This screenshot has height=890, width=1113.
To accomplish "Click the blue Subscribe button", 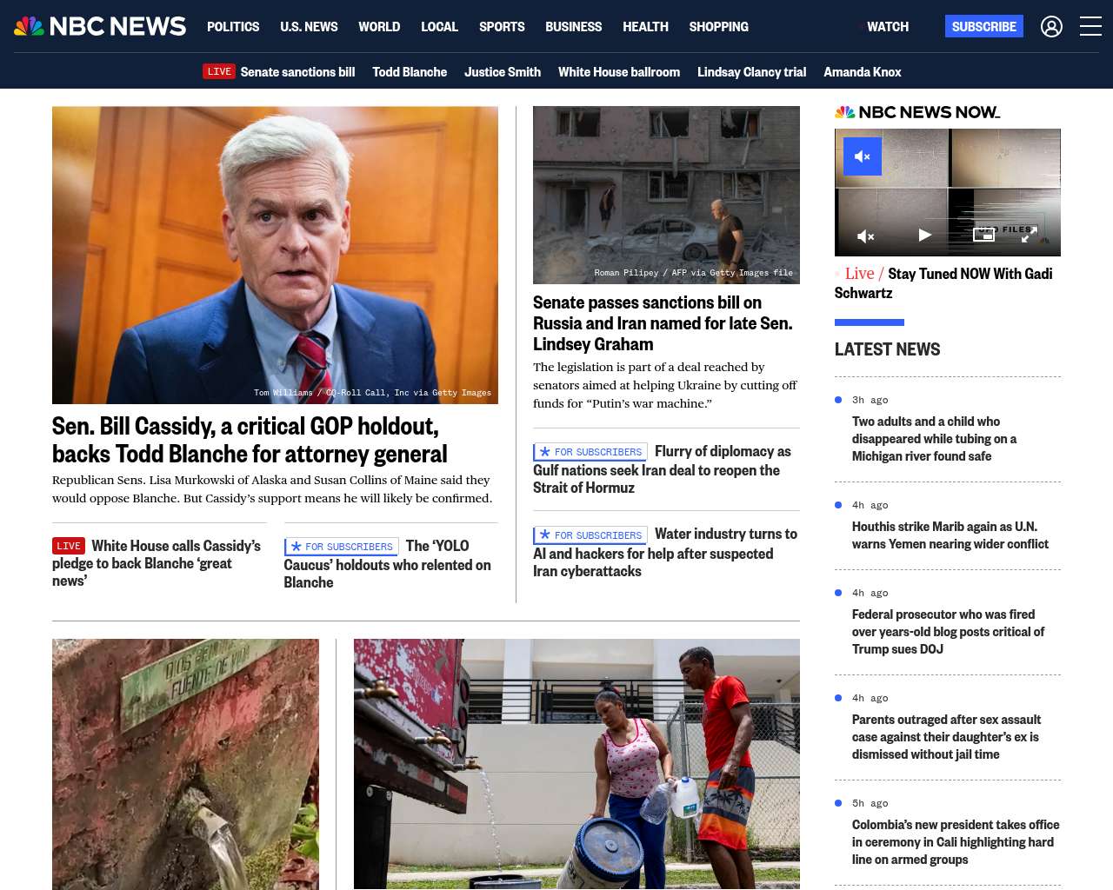I will (x=983, y=26).
